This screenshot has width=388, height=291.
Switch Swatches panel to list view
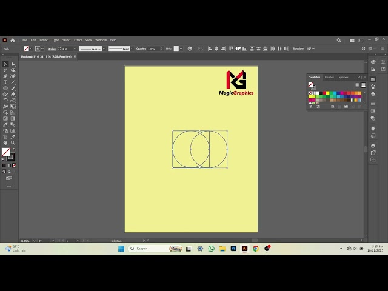pos(357,85)
